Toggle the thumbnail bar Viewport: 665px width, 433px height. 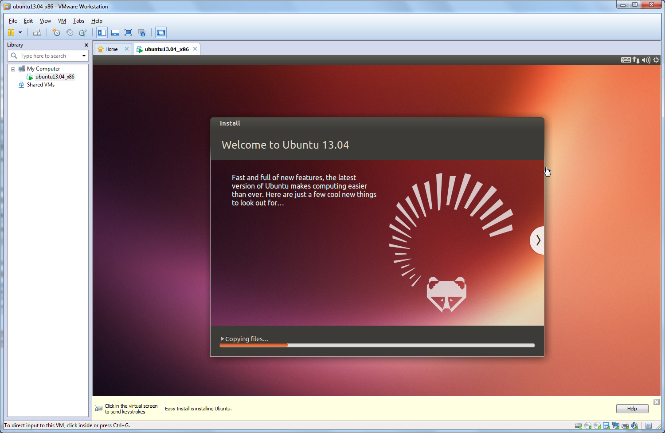tap(115, 32)
